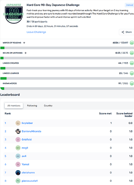Click the smiley face icon for LingQs Created
134x185 pixels.
pyautogui.click(x=132, y=63)
